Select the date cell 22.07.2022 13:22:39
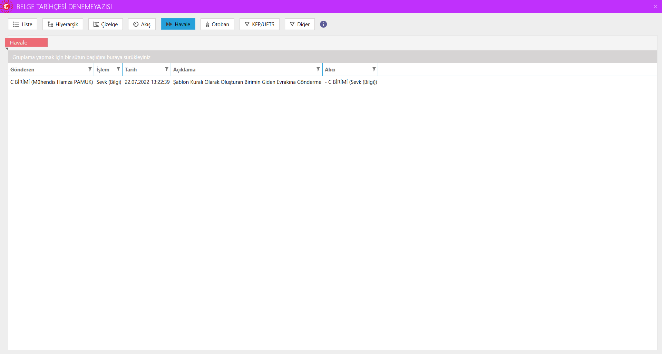The image size is (662, 354). [147, 82]
